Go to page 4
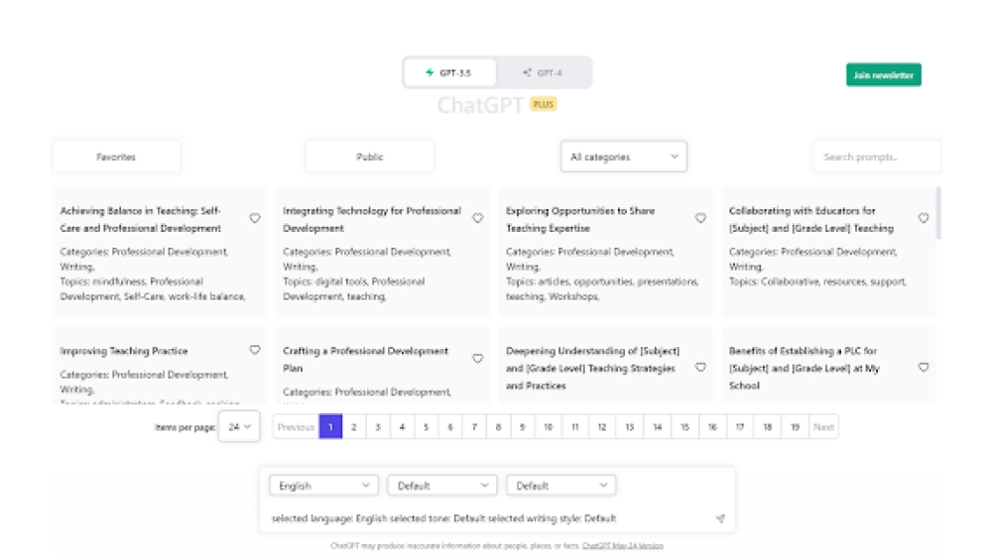 coord(403,427)
